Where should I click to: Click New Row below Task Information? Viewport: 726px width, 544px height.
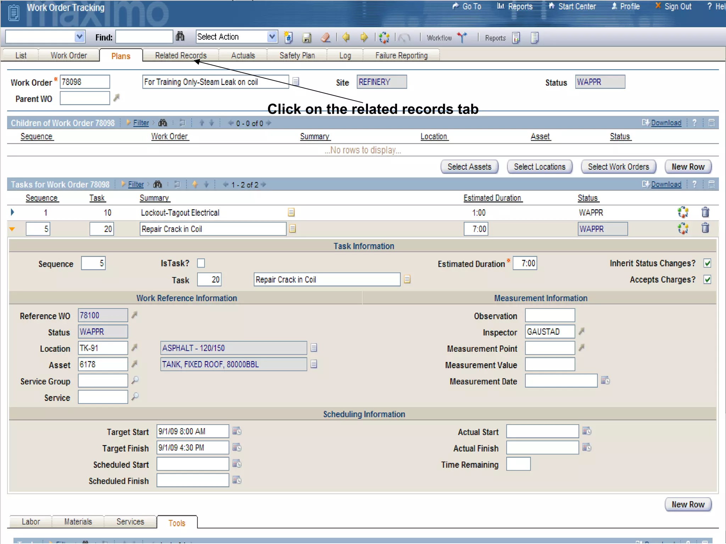point(688,505)
